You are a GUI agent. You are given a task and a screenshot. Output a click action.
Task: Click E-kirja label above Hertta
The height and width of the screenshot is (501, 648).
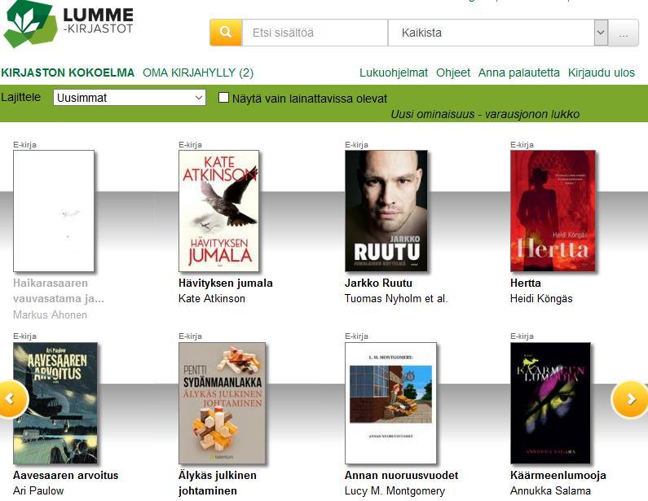tap(522, 144)
